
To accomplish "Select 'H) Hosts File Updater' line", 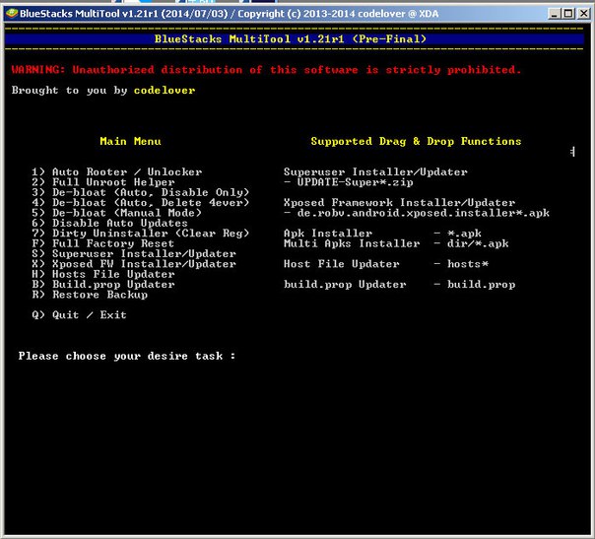I will 103,275.
